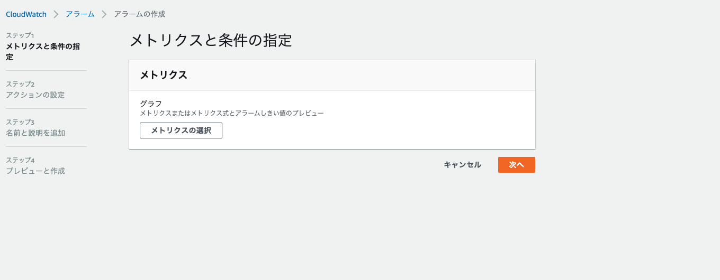Click the メトリクス panel header

click(x=164, y=75)
